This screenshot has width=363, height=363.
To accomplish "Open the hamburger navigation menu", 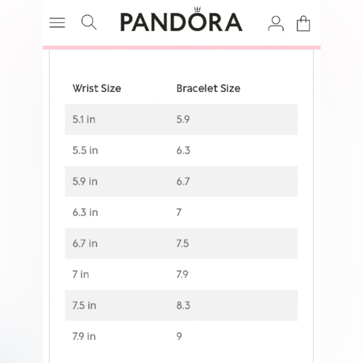I will coord(57,23).
